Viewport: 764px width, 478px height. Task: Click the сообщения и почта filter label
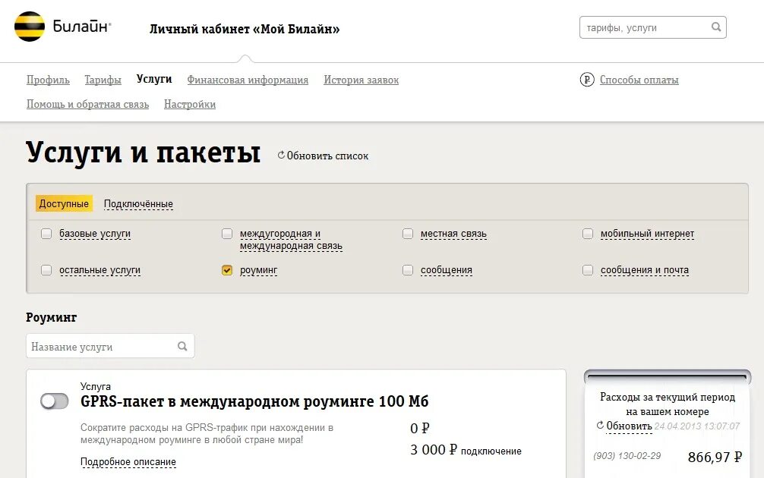pyautogui.click(x=645, y=270)
